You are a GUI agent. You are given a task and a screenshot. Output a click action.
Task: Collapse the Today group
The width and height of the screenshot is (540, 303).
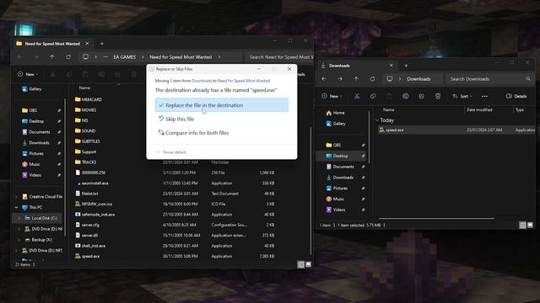click(377, 120)
